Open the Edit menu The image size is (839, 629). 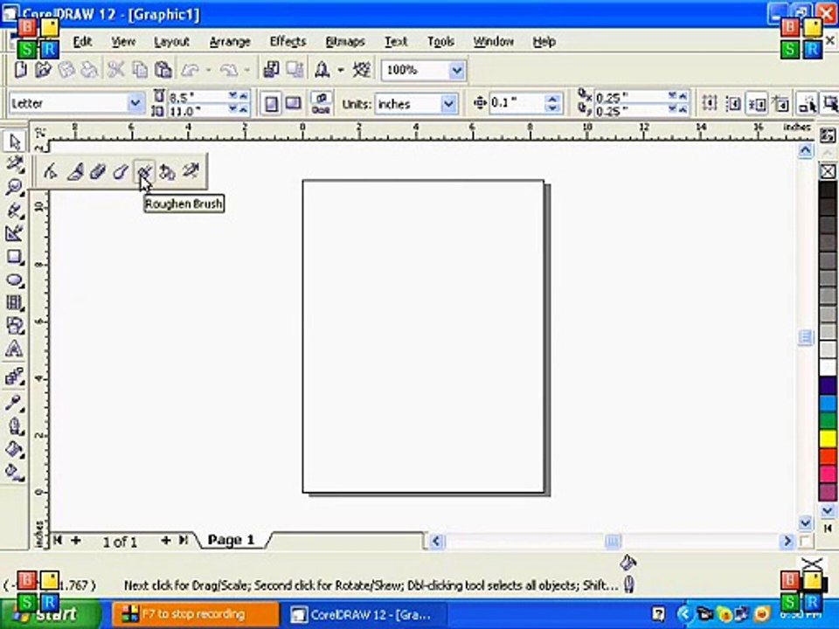(82, 41)
